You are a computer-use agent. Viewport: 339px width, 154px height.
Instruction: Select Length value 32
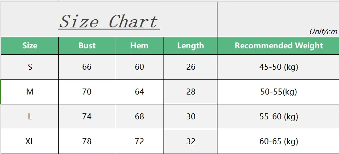[x=190, y=142]
